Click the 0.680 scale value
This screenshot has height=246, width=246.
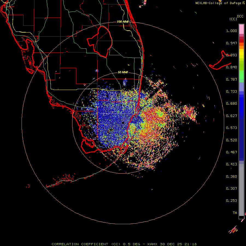[232, 104]
